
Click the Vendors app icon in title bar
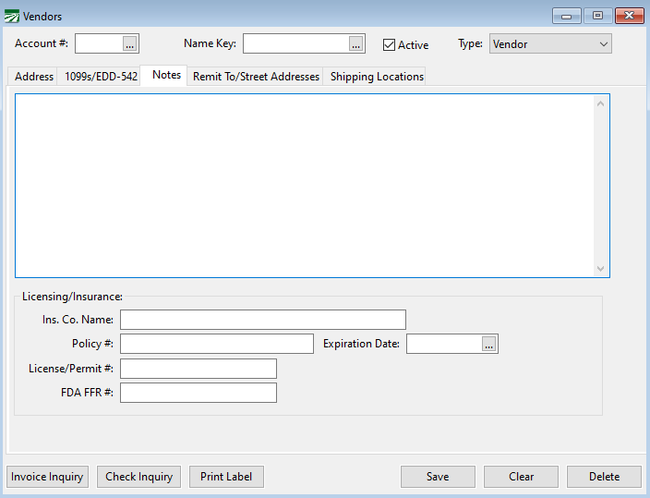click(12, 16)
